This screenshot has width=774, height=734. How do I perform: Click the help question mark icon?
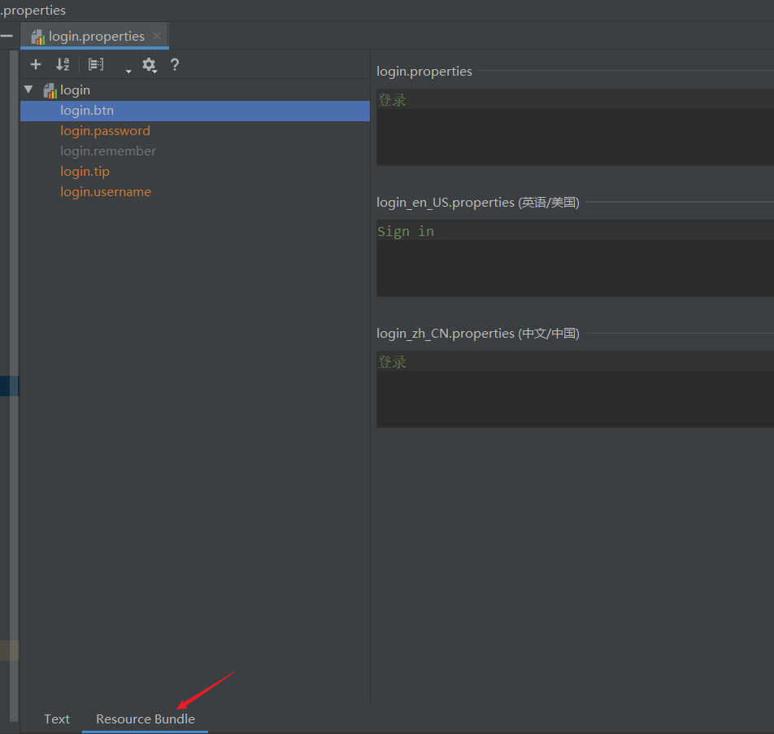tap(175, 64)
